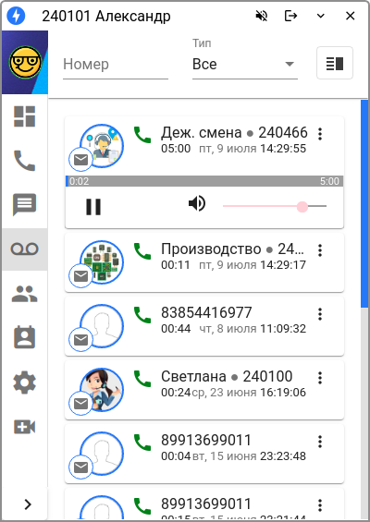Screen dimensions: 370x522
Task: Call back number 83854416977
Action: tap(142, 314)
